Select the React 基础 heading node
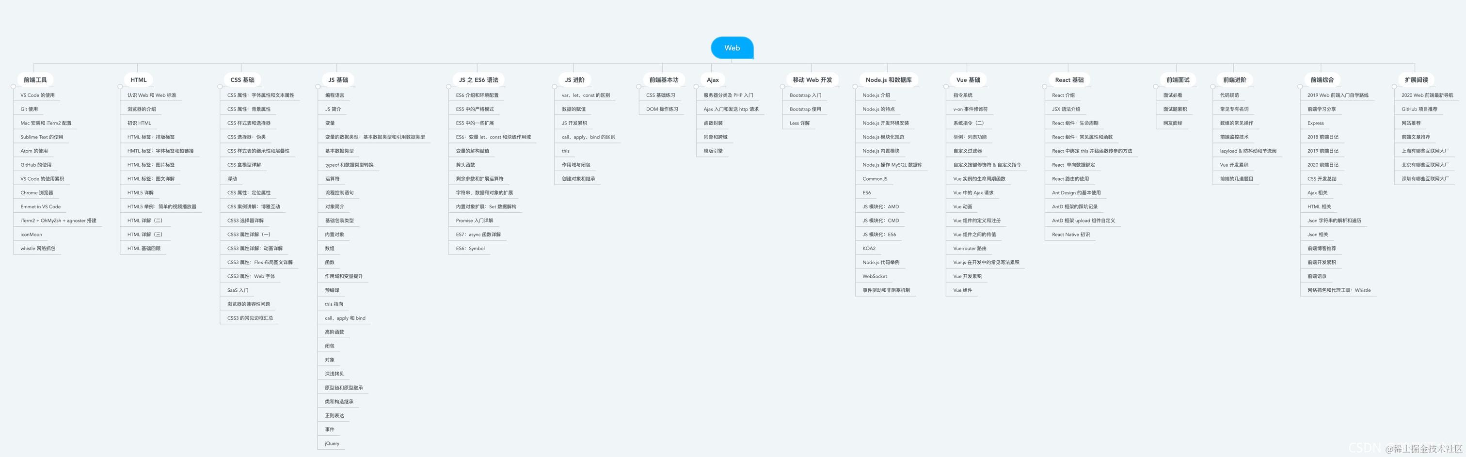Viewport: 1466px width, 457px height. pyautogui.click(x=1069, y=79)
